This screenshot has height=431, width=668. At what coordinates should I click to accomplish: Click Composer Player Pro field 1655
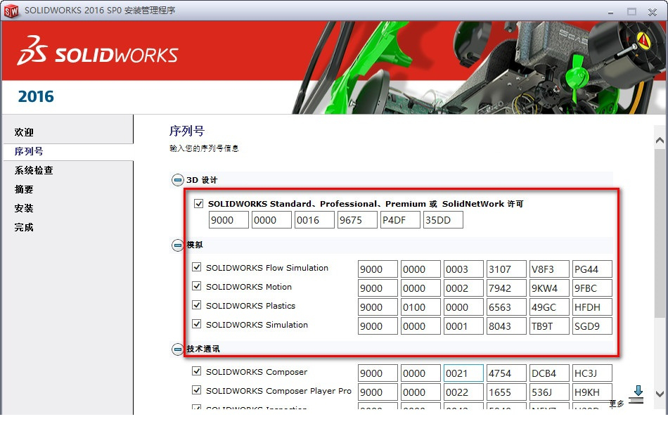click(x=506, y=392)
